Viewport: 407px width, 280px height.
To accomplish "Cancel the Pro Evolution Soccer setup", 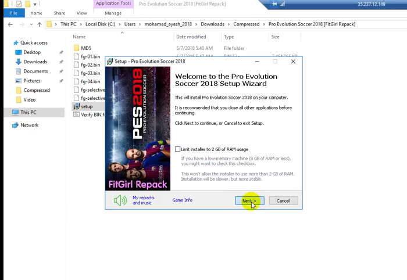I will [x=283, y=200].
